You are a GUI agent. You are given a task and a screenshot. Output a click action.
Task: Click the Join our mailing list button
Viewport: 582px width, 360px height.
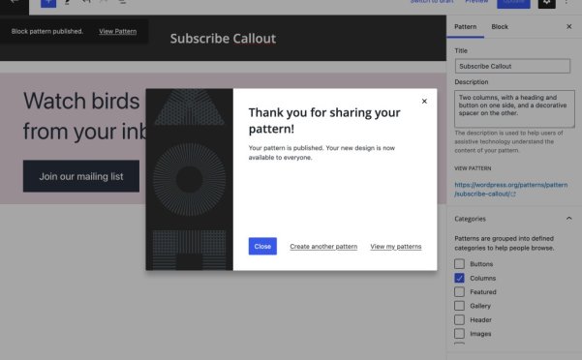[x=81, y=176]
